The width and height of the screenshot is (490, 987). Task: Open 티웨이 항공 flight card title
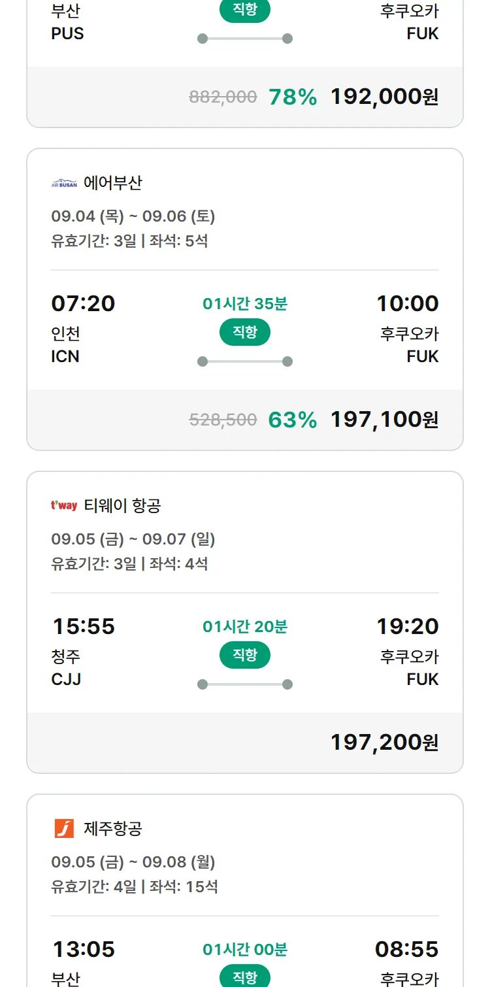coord(123,506)
